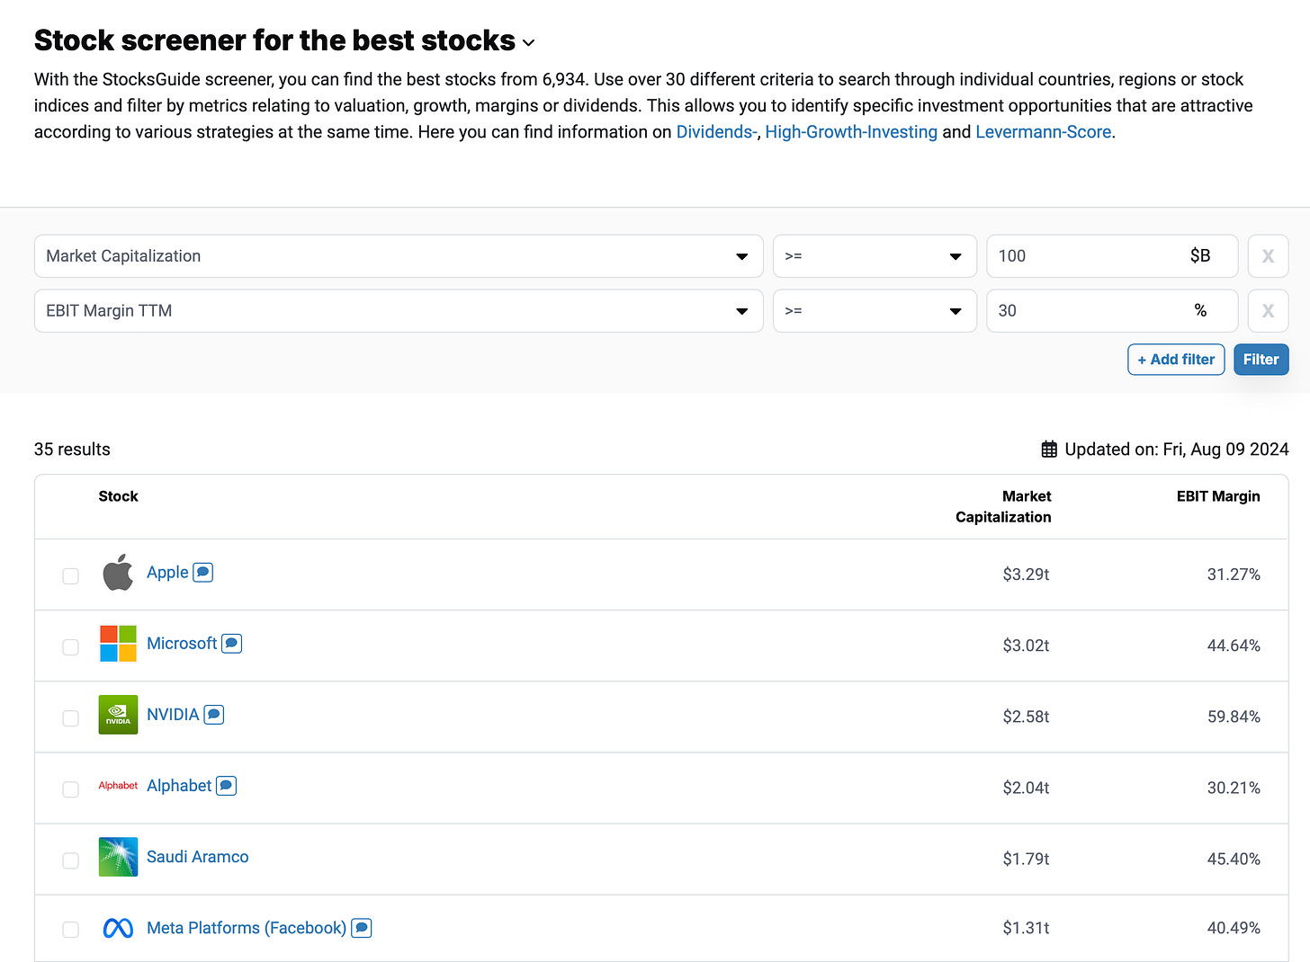
Task: Remove the Market Capitalization filter row
Action: 1268,256
